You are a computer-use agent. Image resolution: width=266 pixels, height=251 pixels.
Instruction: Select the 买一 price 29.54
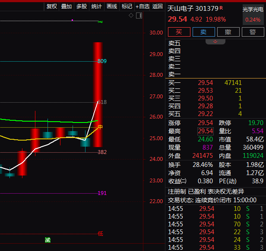point(205,83)
